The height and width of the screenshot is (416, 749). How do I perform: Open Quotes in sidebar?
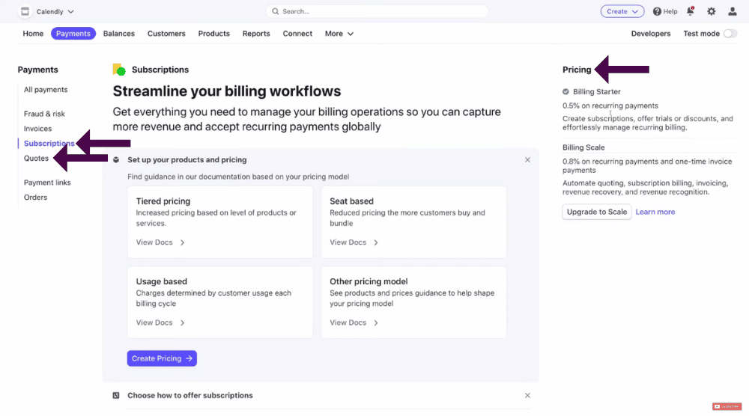click(36, 159)
